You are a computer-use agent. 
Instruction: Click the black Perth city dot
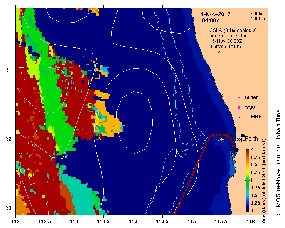point(243,136)
